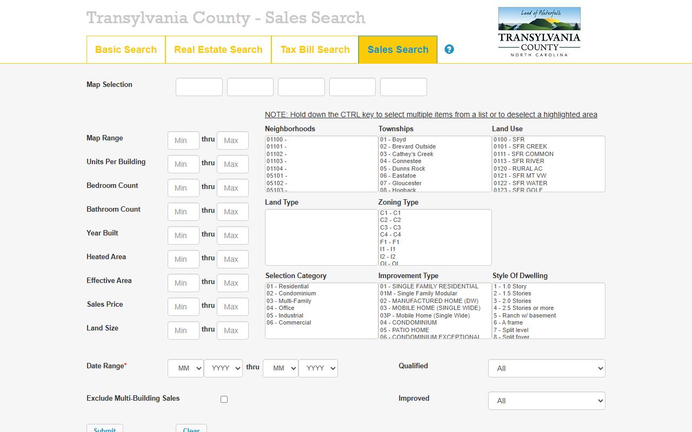Focus the Units Per Building Min field
The width and height of the screenshot is (692, 432).
183,164
